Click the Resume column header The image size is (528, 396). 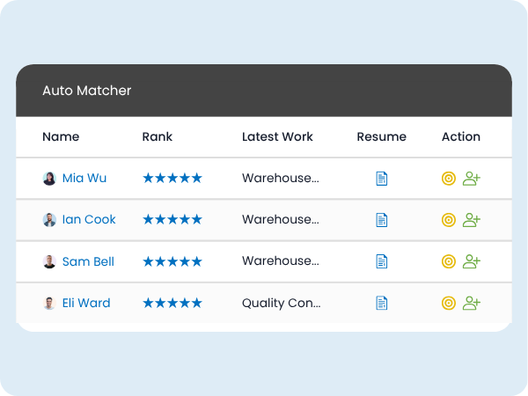(x=382, y=136)
